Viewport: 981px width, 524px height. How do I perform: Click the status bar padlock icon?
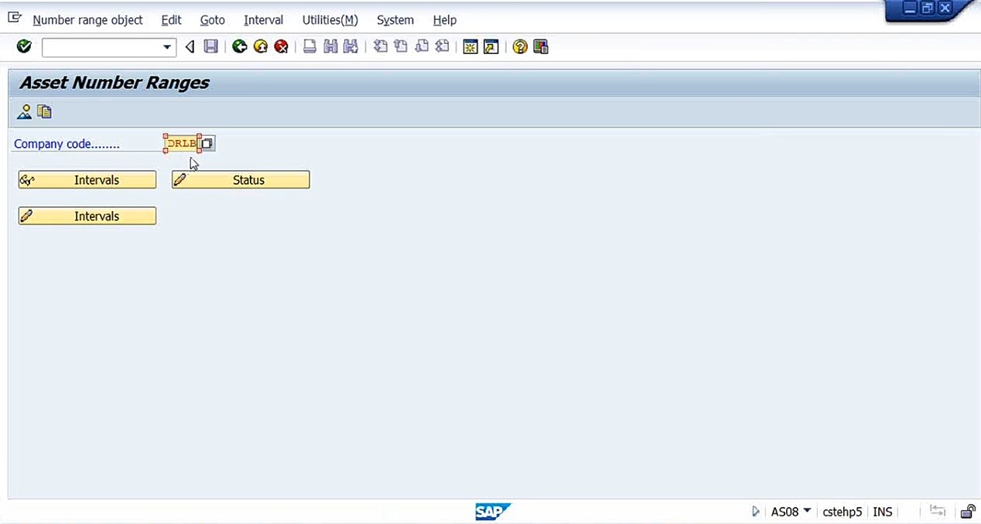pos(968,512)
